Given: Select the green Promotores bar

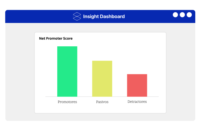Looking at the screenshot, I should pos(67,72).
